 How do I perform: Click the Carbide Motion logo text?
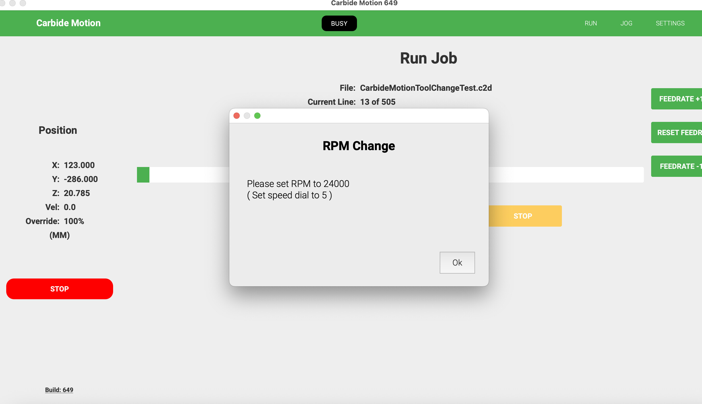[x=68, y=23]
